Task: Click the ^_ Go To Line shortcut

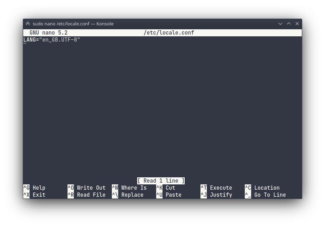Action: [x=265, y=195]
